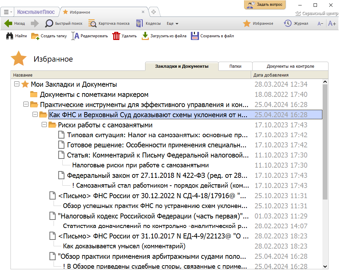Collapse the Риски работы с самозанятыми folder
Screen dimensions: 339x271
coord(44,125)
